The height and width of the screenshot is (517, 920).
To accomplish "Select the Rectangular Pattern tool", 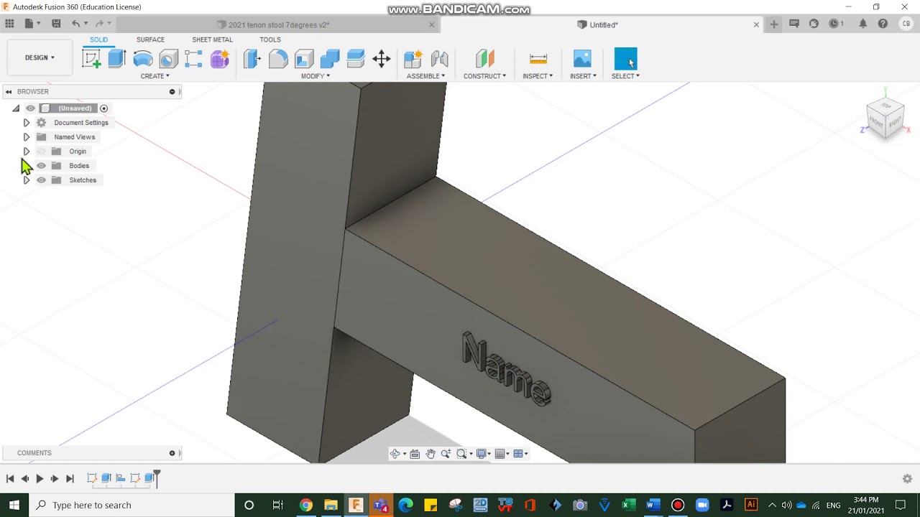I will click(193, 59).
